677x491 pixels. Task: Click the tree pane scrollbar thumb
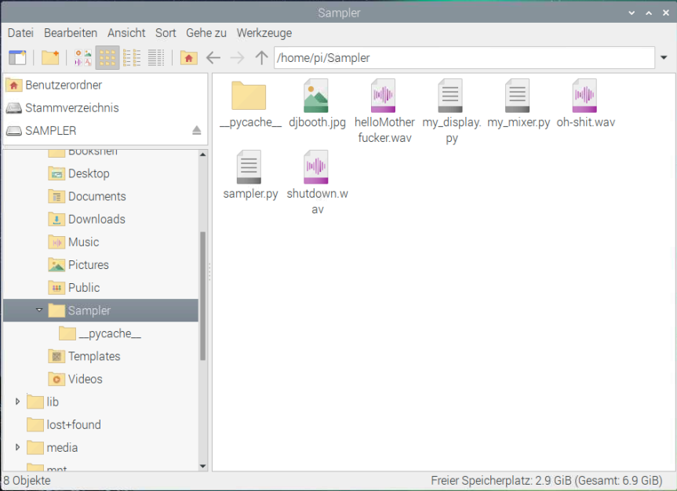(203, 296)
